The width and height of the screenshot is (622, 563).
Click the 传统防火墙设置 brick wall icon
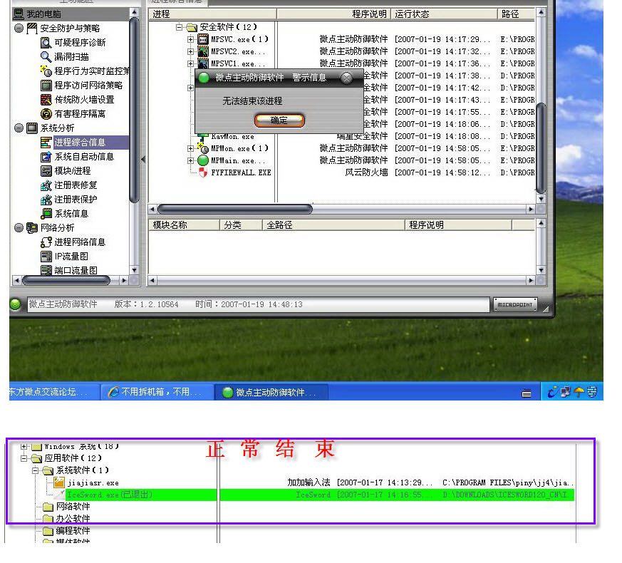(x=46, y=100)
